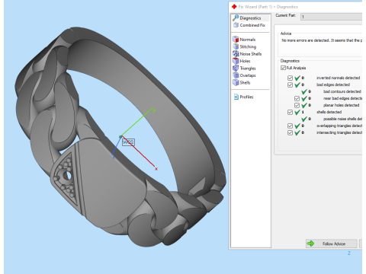Click the Current Part field showing 1
Screen dimensions: 366x274
pos(331,17)
